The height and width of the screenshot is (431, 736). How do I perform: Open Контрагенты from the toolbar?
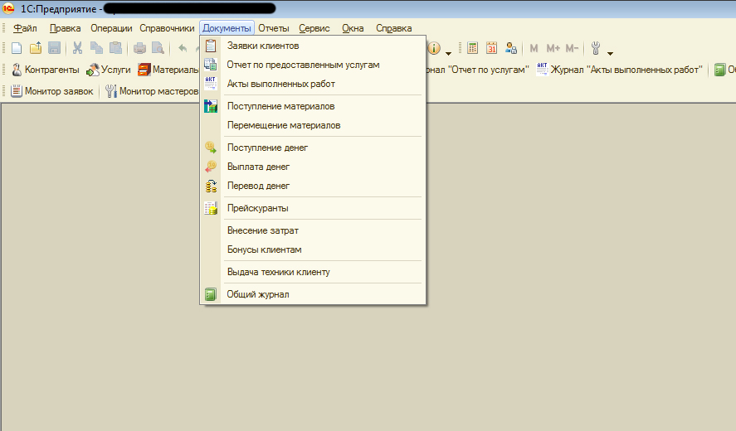(45, 70)
